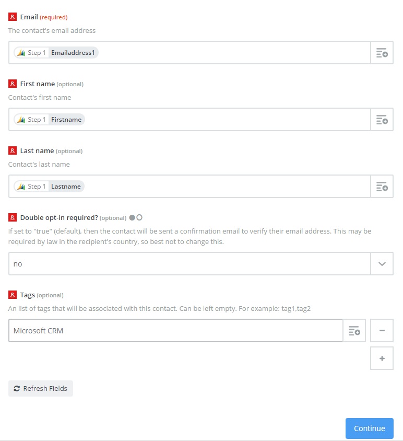This screenshot has width=403, height=441.
Task: Click red app icon beside Tags label
Action: coord(13,295)
